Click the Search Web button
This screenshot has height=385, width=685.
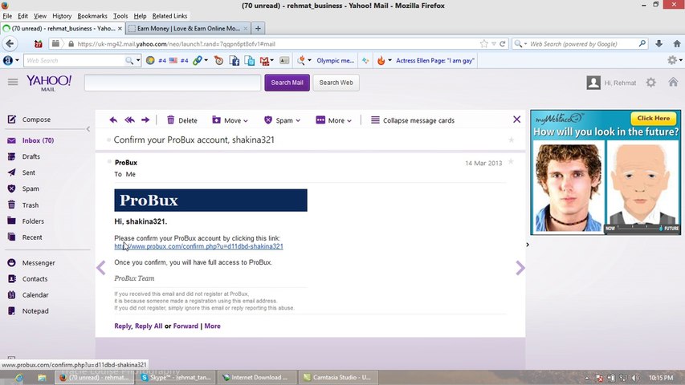[336, 83]
